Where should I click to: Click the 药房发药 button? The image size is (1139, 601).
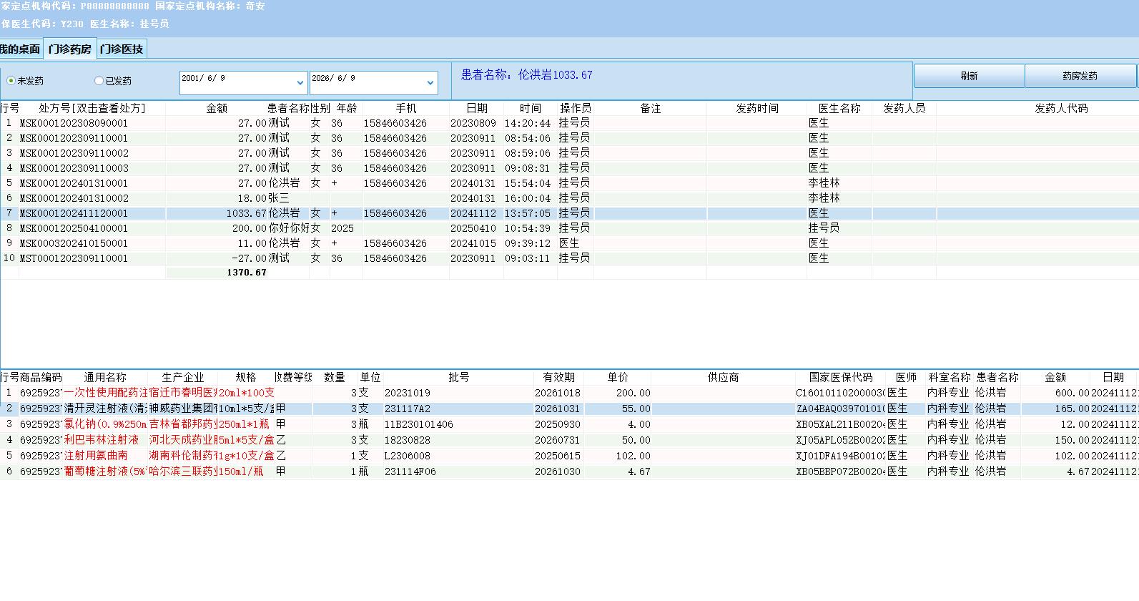pos(1080,76)
